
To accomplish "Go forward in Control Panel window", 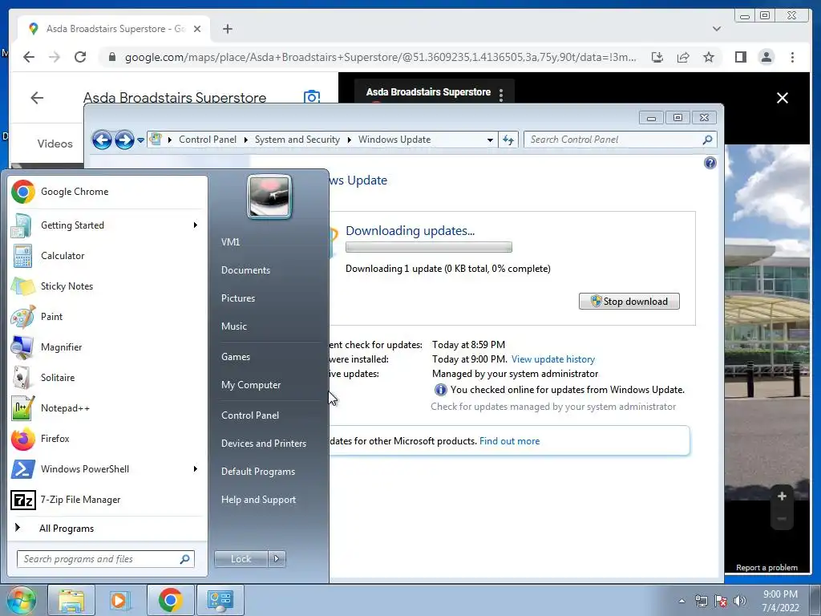I will coord(124,140).
